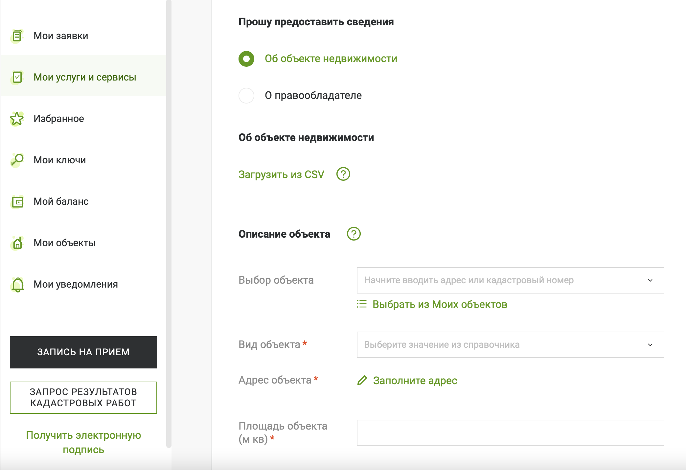The width and height of the screenshot is (686, 470).
Task: Select the Об объекте недвижимости radio button
Action: (x=246, y=59)
